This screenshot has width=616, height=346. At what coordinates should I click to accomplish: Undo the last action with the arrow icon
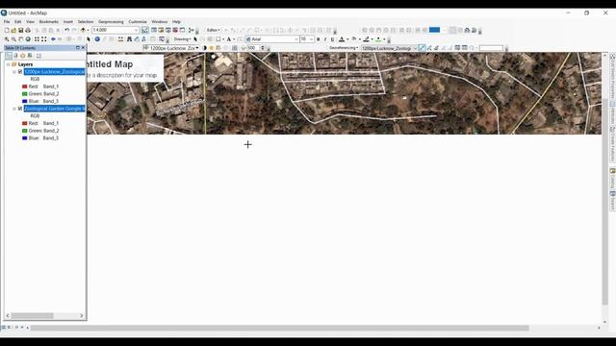point(66,30)
